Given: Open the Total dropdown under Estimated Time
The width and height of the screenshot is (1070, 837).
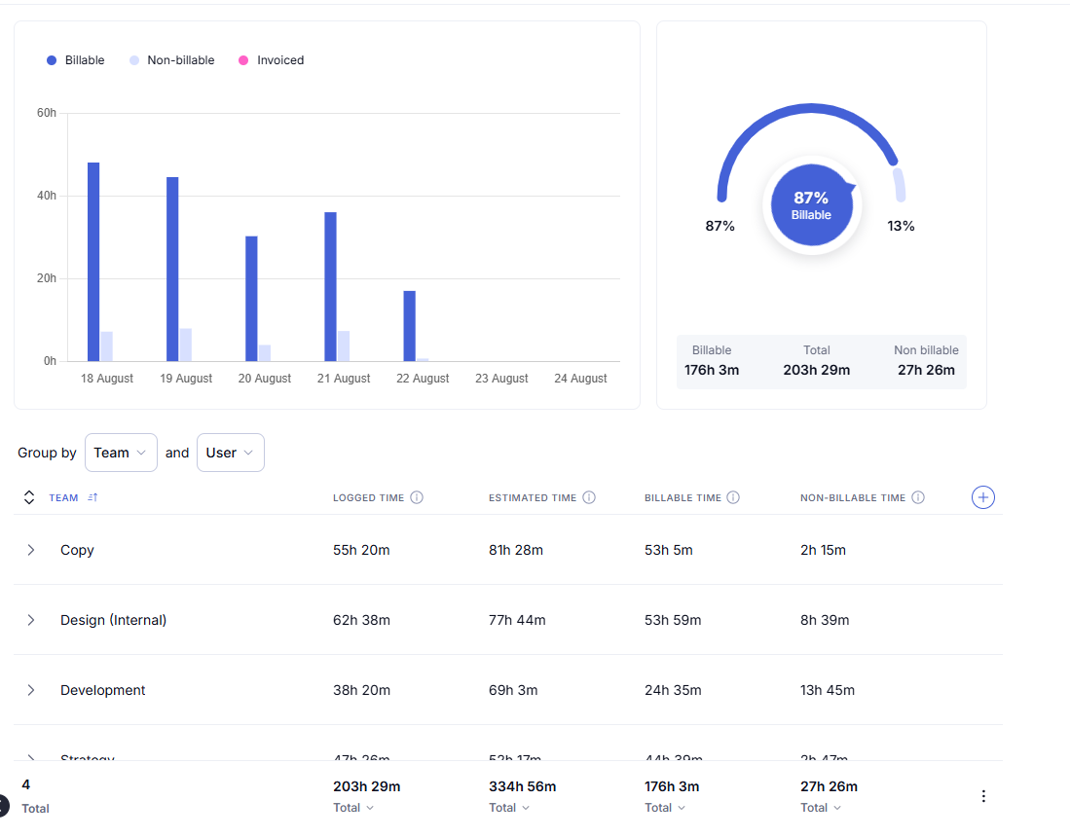Looking at the screenshot, I should tap(510, 808).
